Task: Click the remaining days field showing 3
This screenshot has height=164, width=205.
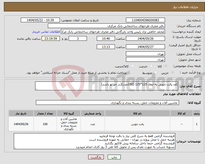Action: [78, 39]
